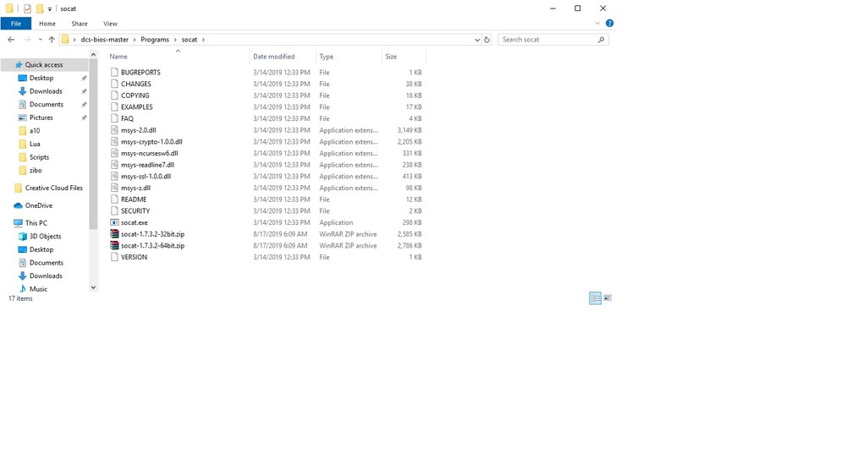Switch to the large icons view layout
Image resolution: width=846 pixels, height=475 pixels.
point(607,298)
